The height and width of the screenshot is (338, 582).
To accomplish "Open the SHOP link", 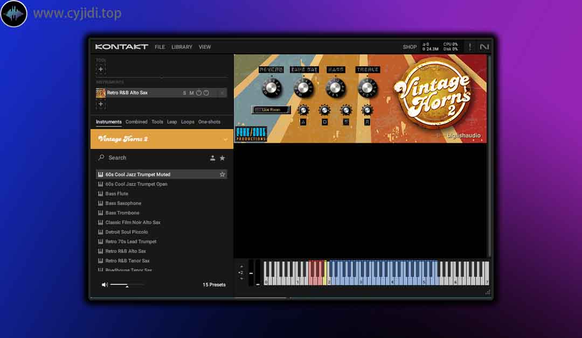I will 410,47.
